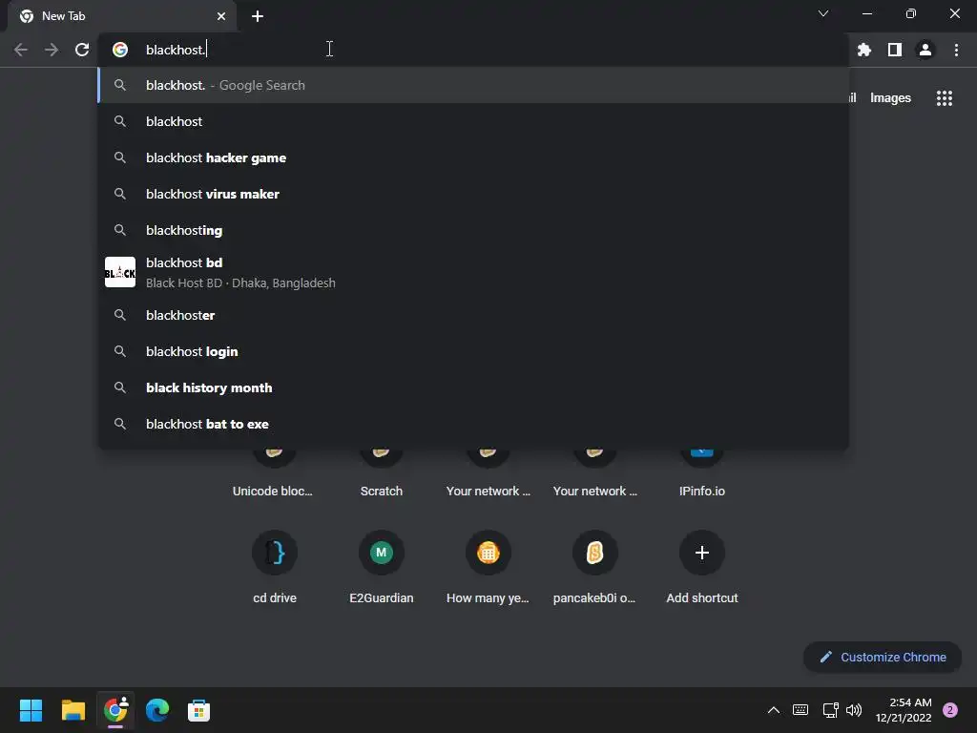Open the Windows Start menu
Screen dimensions: 977x733
pyautogui.click(x=31, y=710)
